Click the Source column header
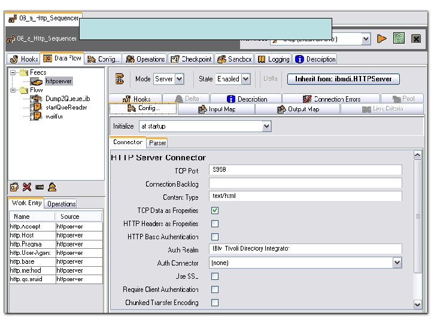This screenshot has height=323, width=431. [x=78, y=217]
